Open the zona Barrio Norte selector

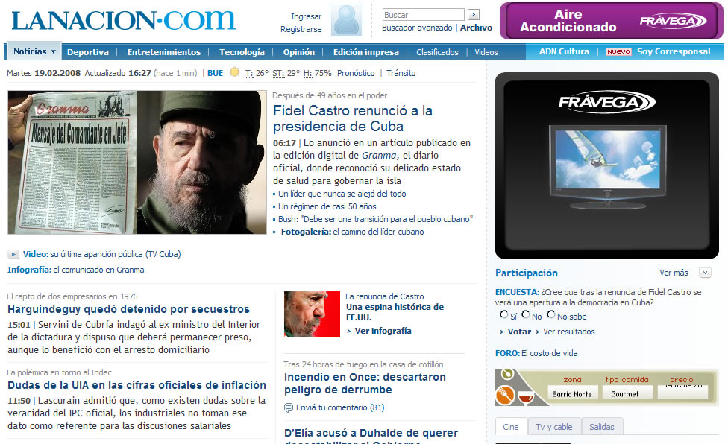coord(572,393)
